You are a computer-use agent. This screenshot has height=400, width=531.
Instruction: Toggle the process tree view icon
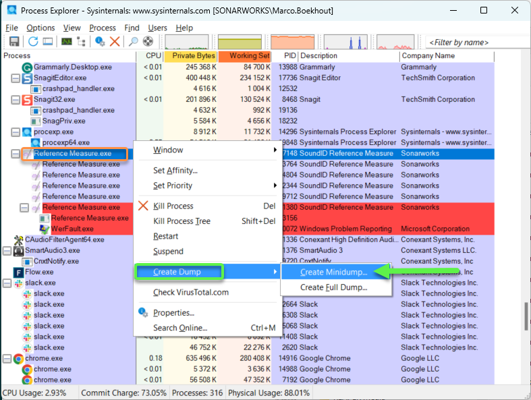pos(81,41)
